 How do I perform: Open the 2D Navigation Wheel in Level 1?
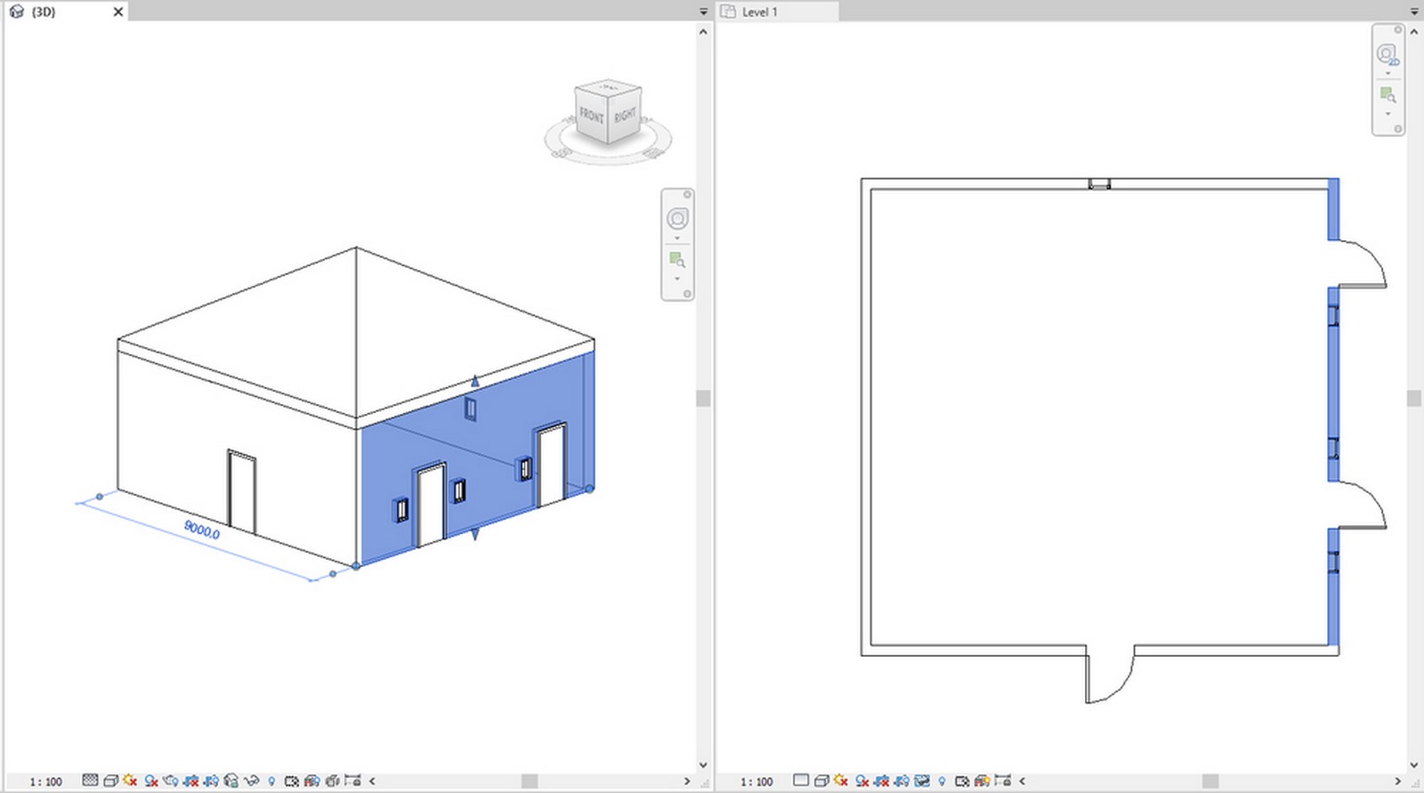tap(1388, 55)
